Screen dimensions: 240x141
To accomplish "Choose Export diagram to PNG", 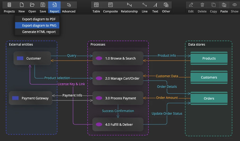I will click(x=37, y=26).
